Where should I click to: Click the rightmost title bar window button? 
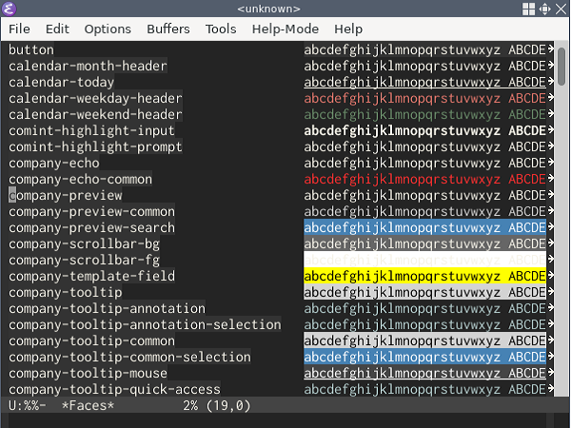(561, 9)
